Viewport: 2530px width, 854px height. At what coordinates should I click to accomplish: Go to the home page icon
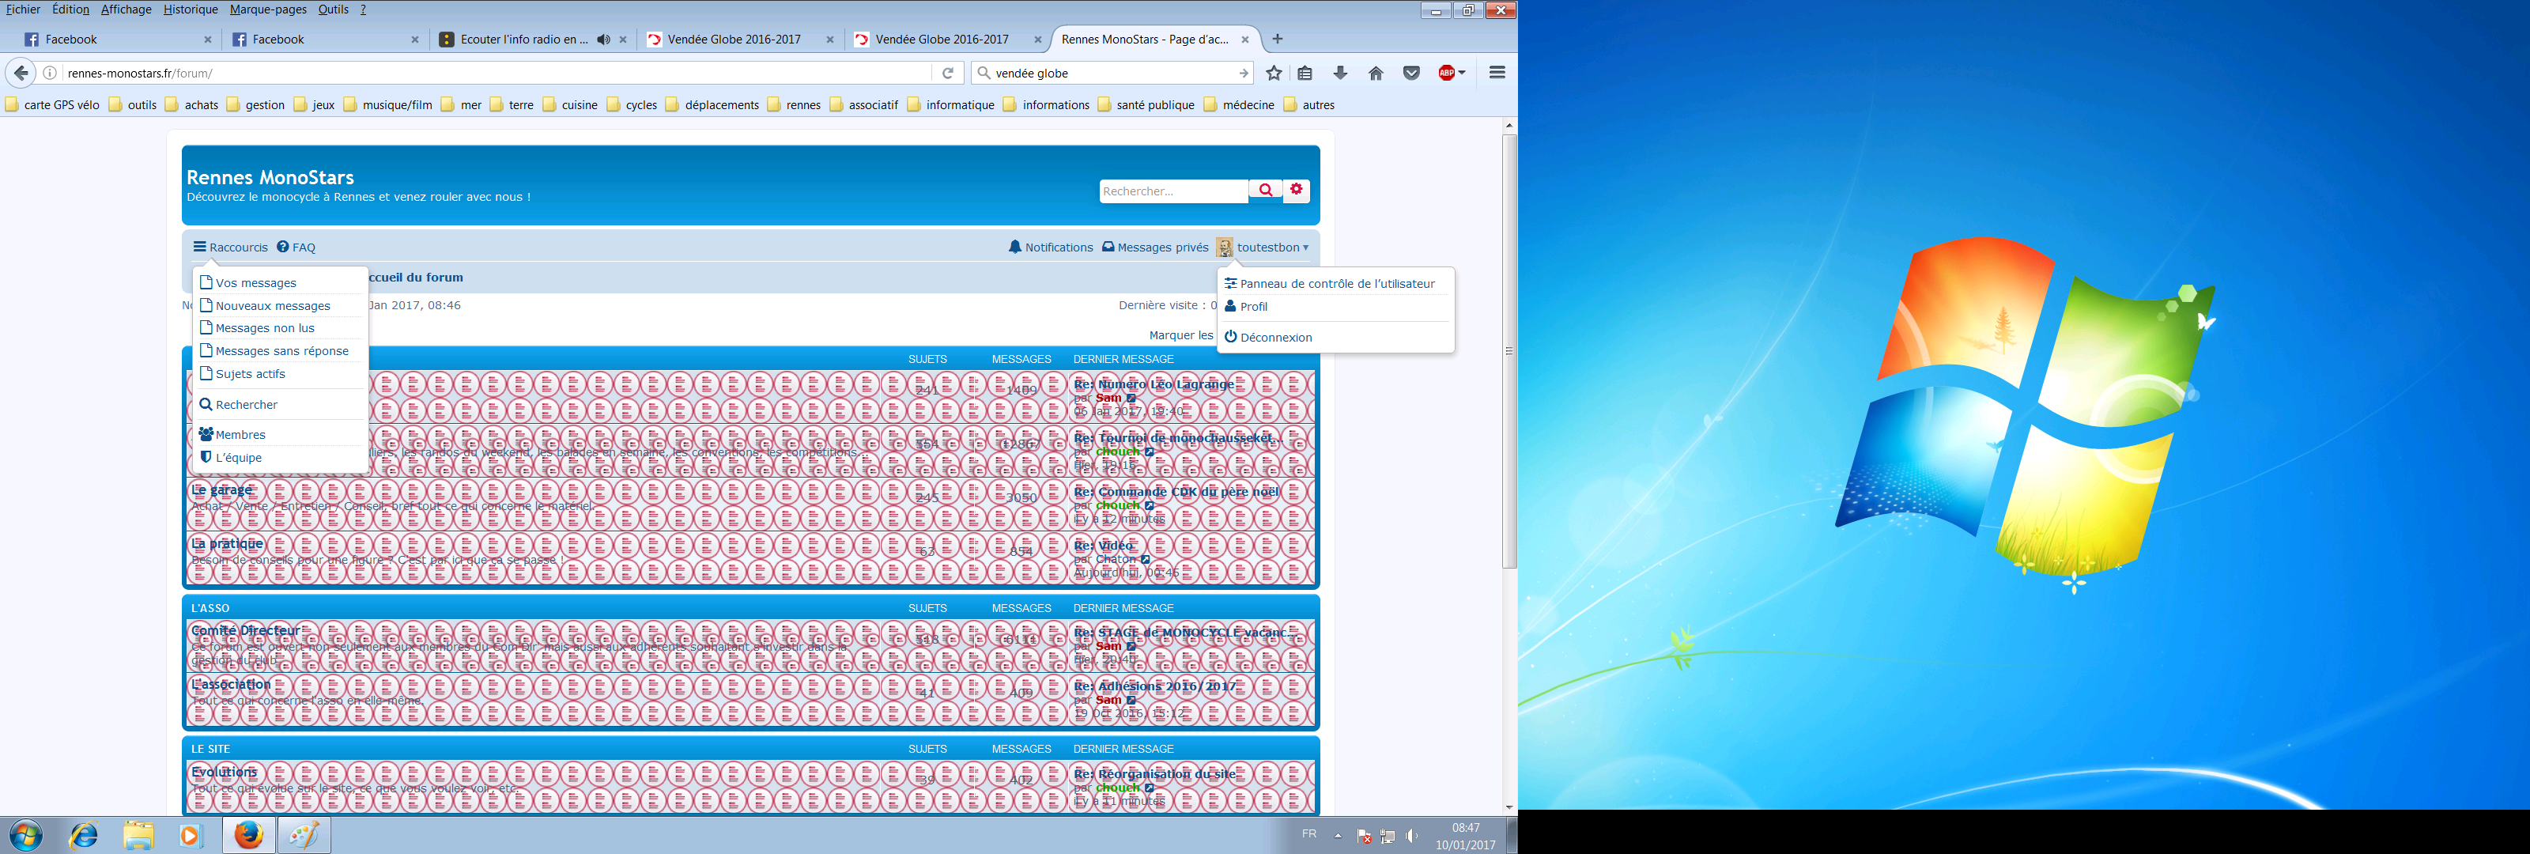pyautogui.click(x=1376, y=73)
